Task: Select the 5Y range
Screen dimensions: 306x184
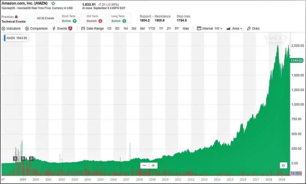Action: coord(177,29)
